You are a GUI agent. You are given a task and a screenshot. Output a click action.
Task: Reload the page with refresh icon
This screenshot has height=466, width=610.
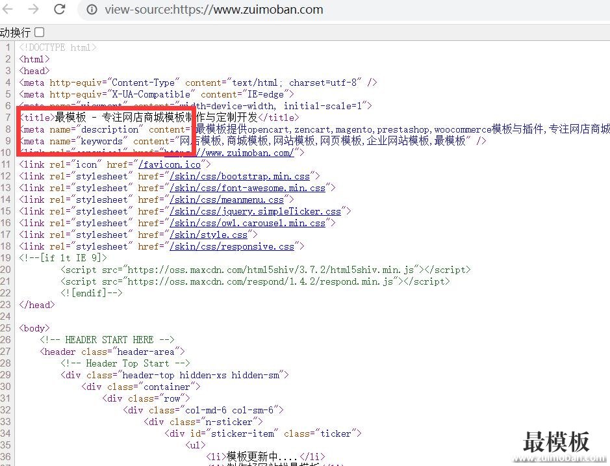(60, 9)
